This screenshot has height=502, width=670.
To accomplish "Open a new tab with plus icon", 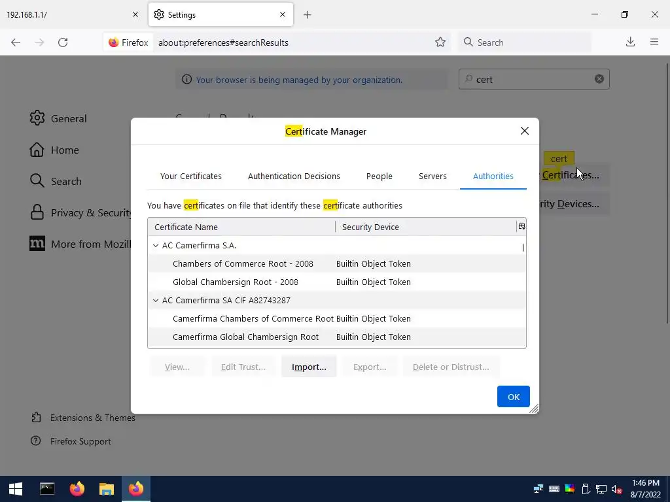I will click(x=308, y=15).
